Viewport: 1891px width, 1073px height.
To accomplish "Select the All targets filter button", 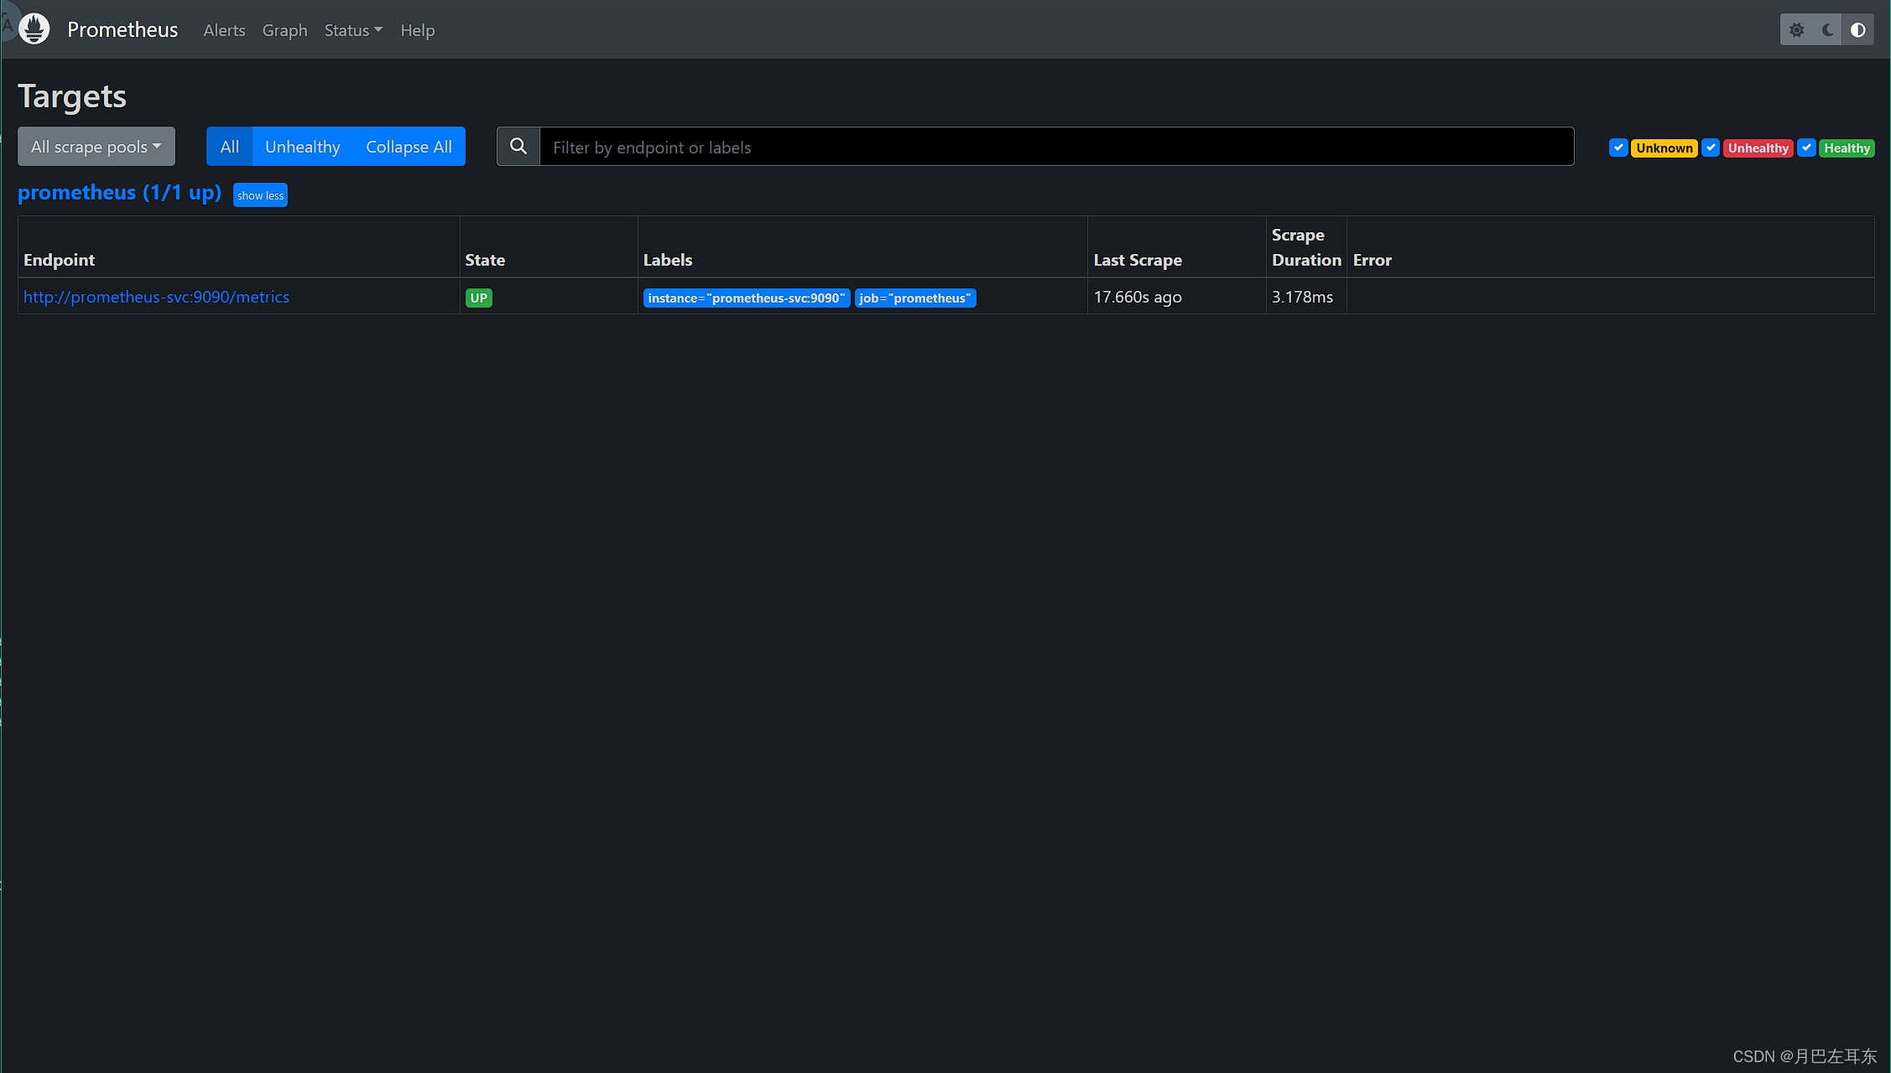I will (x=229, y=147).
